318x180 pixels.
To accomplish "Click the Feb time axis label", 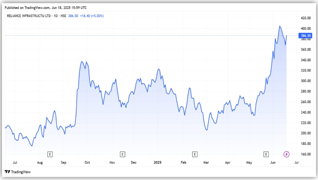I will (x=183, y=162).
